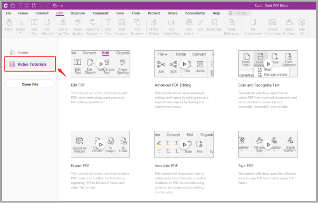Click the Annotate PDF title text
The height and width of the screenshot is (203, 318).
(166, 166)
